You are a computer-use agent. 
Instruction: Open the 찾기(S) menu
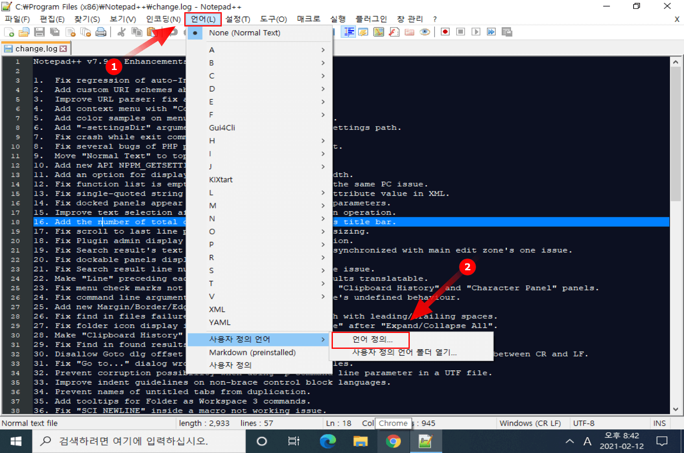pos(87,19)
